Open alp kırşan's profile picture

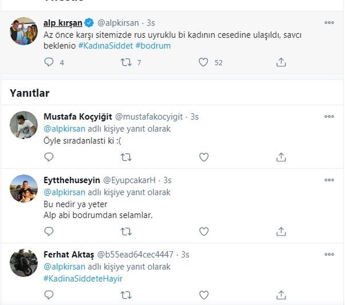pos(24,31)
